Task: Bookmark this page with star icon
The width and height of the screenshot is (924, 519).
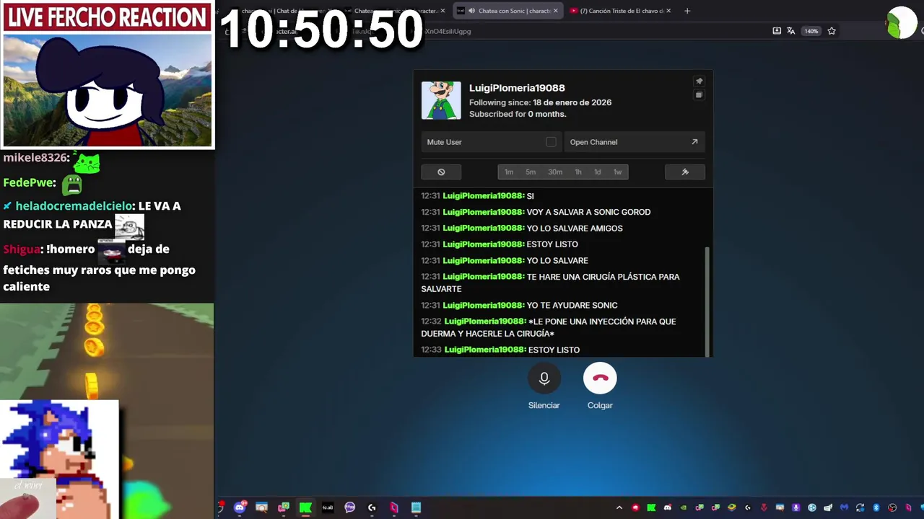Action: point(832,31)
